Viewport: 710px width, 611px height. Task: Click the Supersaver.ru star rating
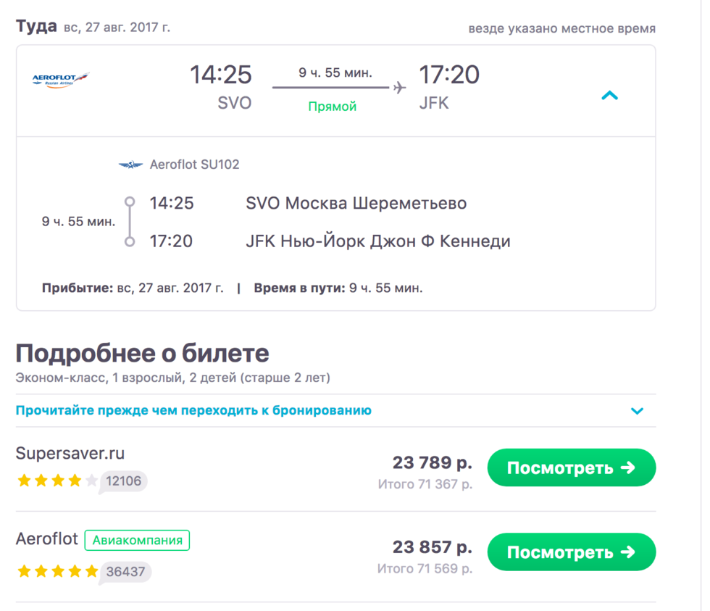tap(57, 481)
